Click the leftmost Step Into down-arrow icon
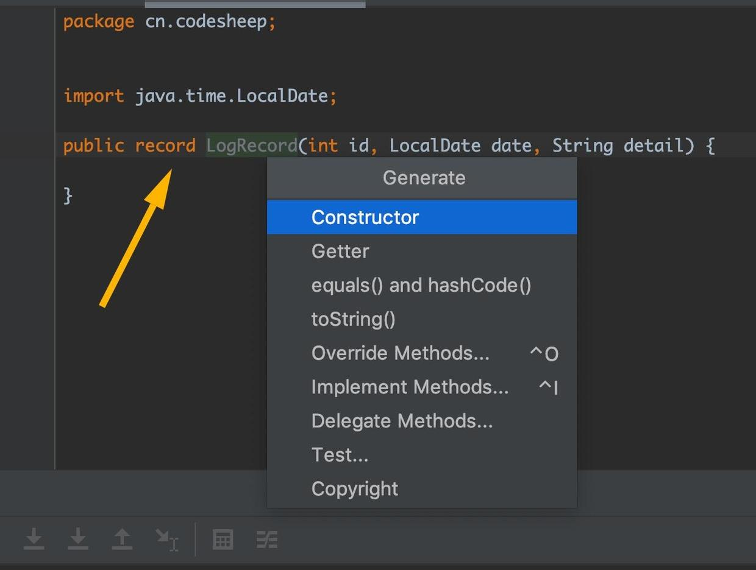Screen dimensions: 756x570 34,539
